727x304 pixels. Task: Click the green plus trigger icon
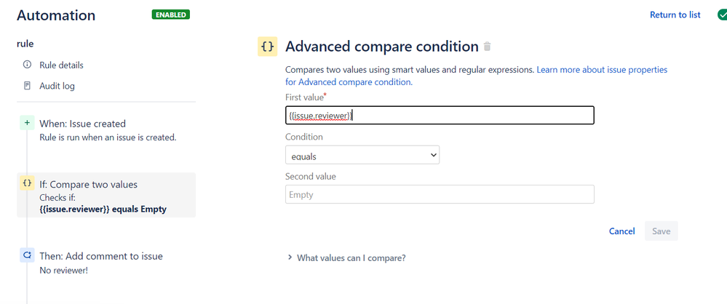(27, 123)
